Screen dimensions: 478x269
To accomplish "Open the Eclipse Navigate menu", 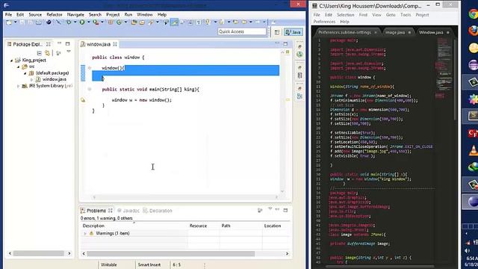I will point(75,15).
